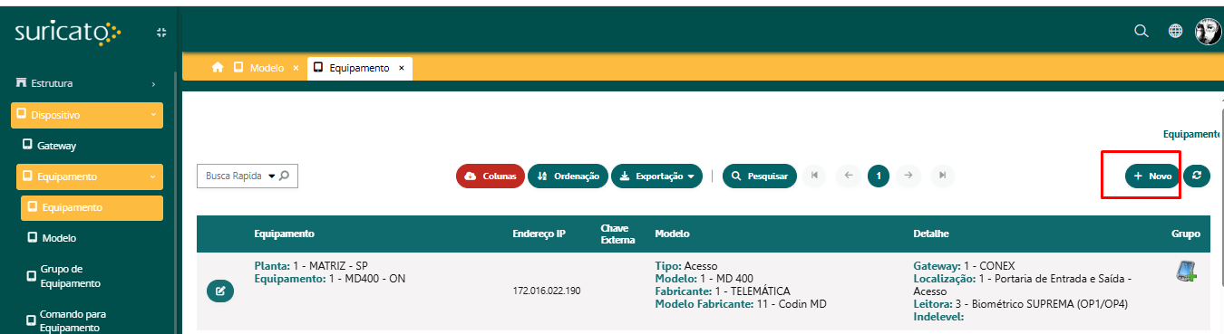Click the Detalhe column header
The image size is (1224, 334).
click(931, 234)
